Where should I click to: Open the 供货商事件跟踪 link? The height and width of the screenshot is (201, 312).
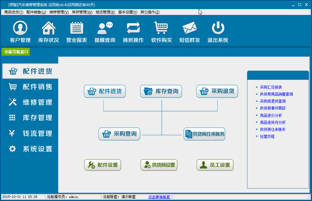coord(273,108)
